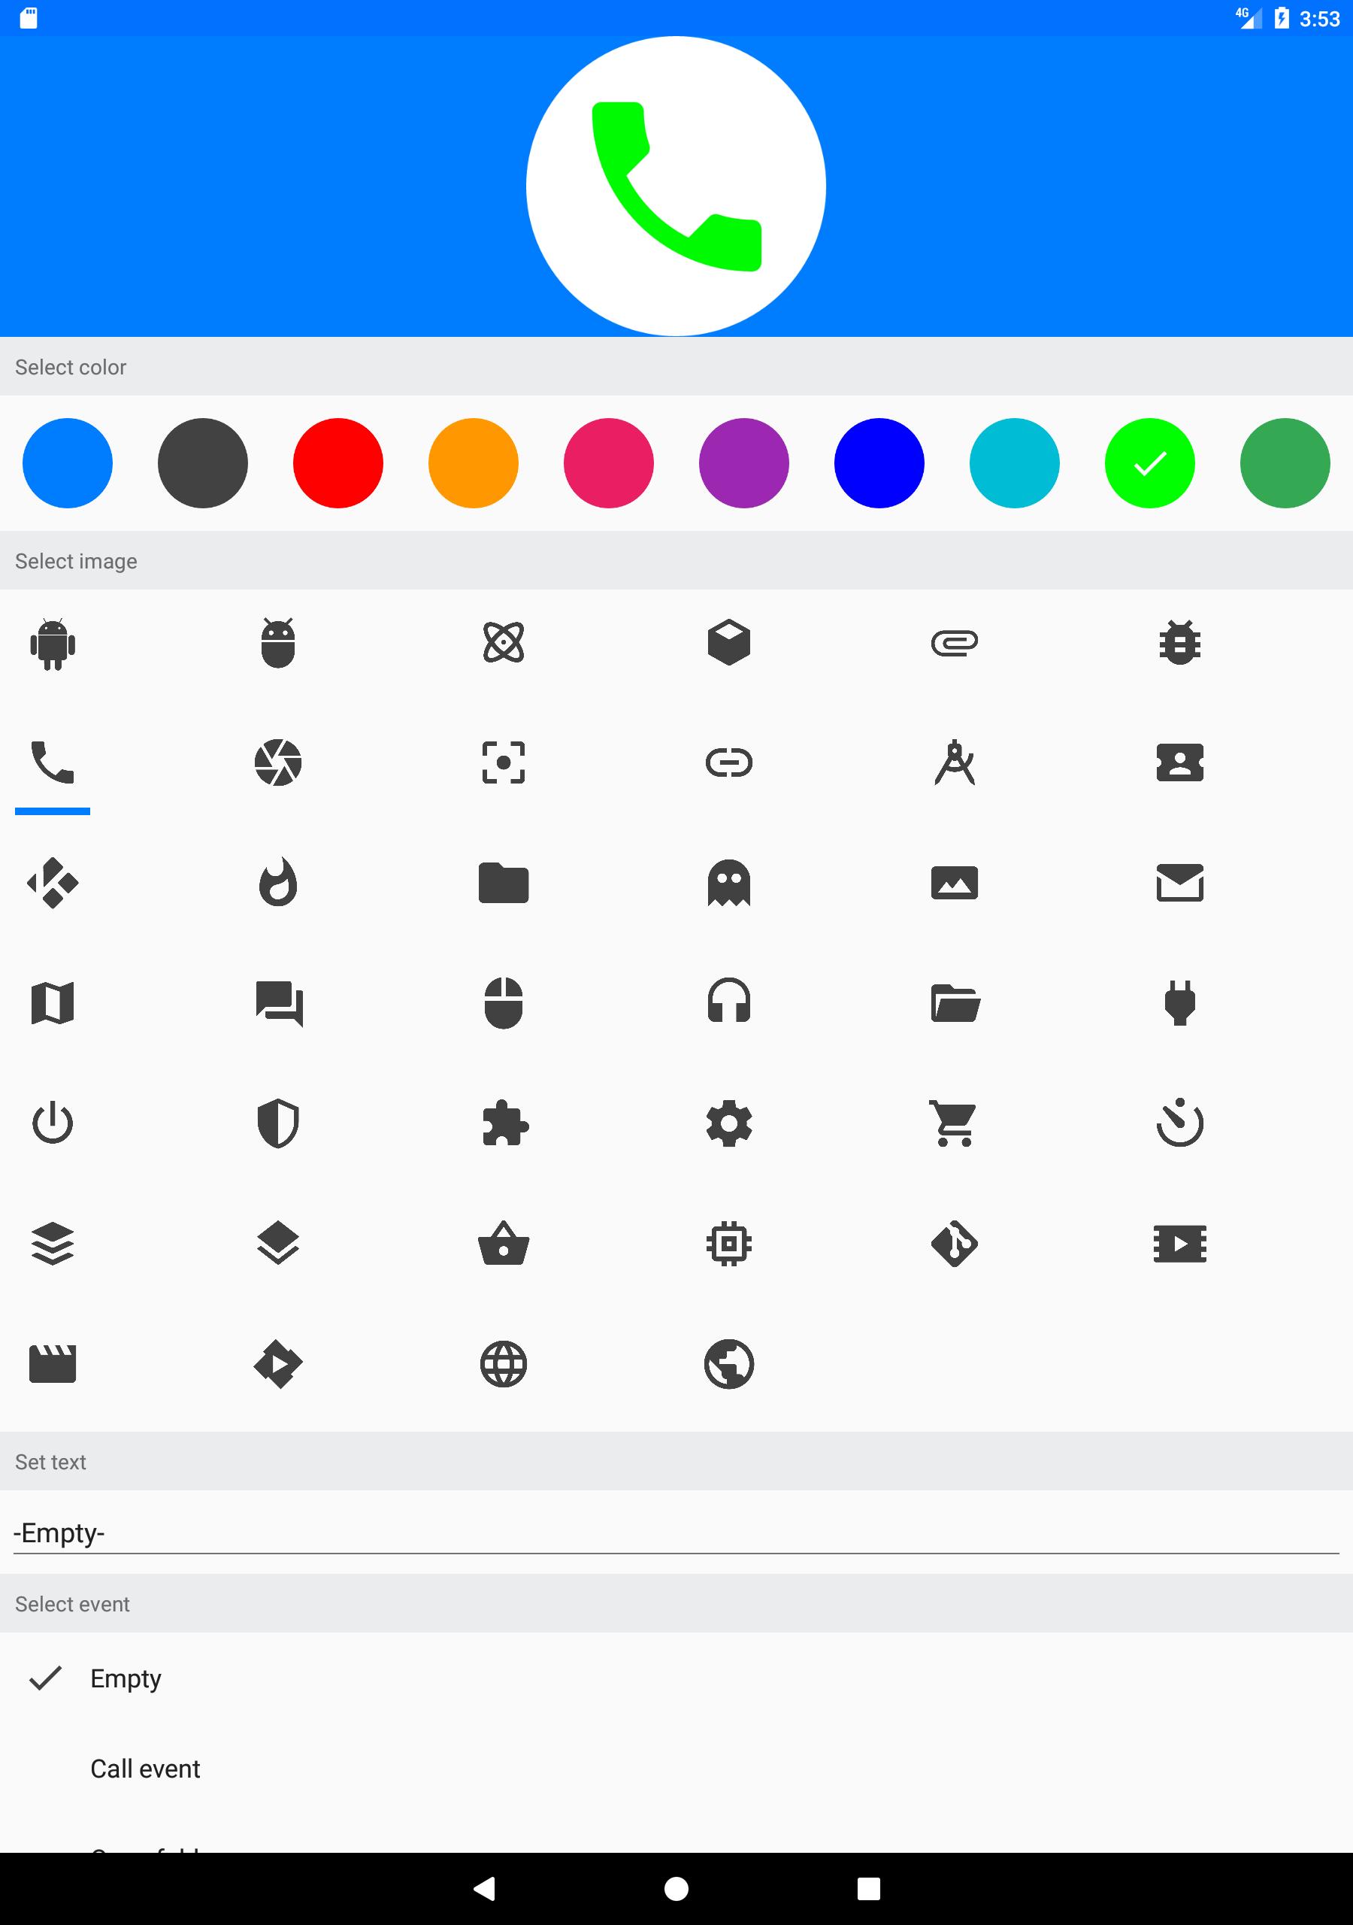Image resolution: width=1353 pixels, height=1925 pixels.
Task: Select the phone handset icon
Action: (53, 763)
